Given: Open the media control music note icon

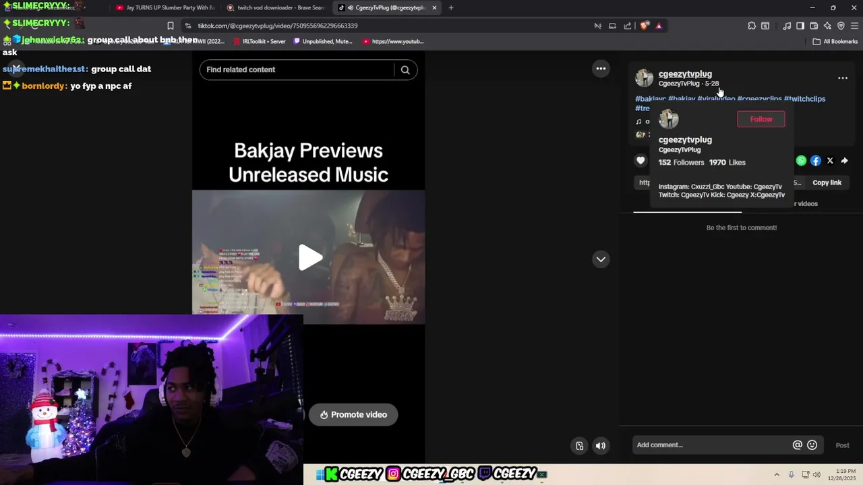Looking at the screenshot, I should [x=787, y=26].
